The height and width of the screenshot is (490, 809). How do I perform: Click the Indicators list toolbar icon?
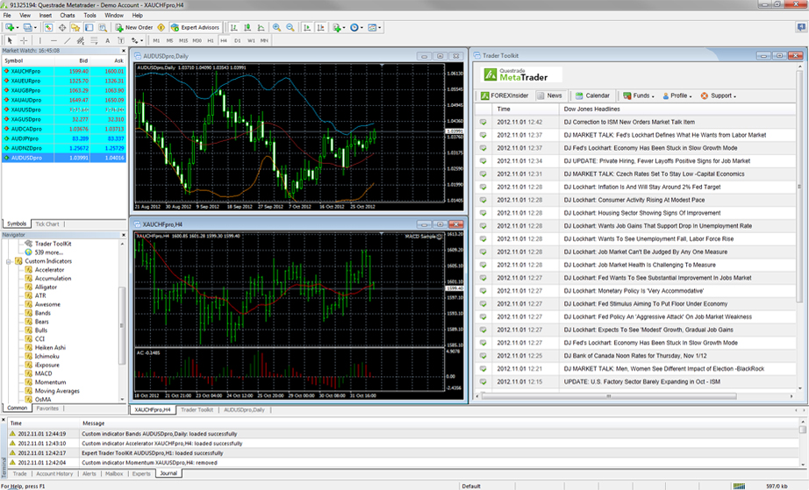coord(337,27)
